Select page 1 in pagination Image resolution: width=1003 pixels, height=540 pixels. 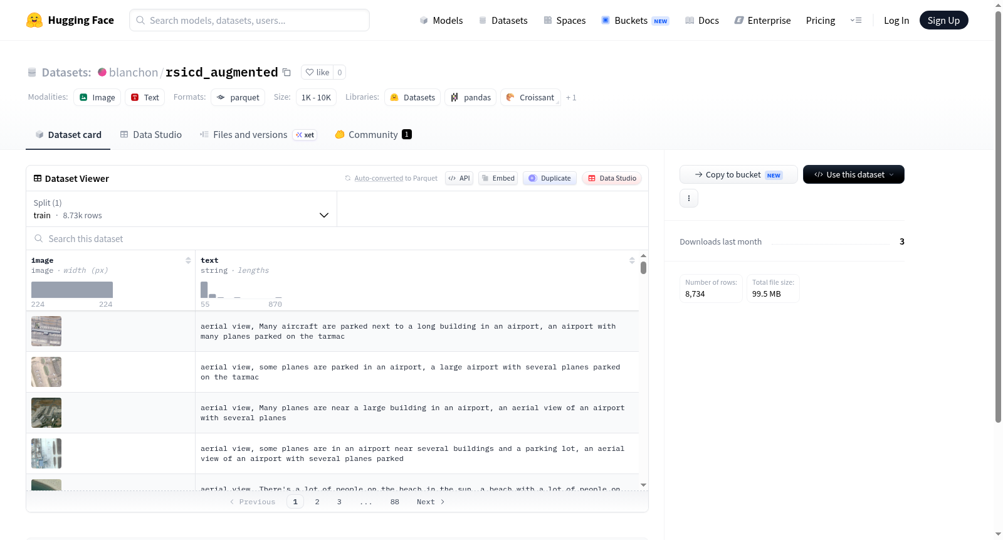coord(295,502)
